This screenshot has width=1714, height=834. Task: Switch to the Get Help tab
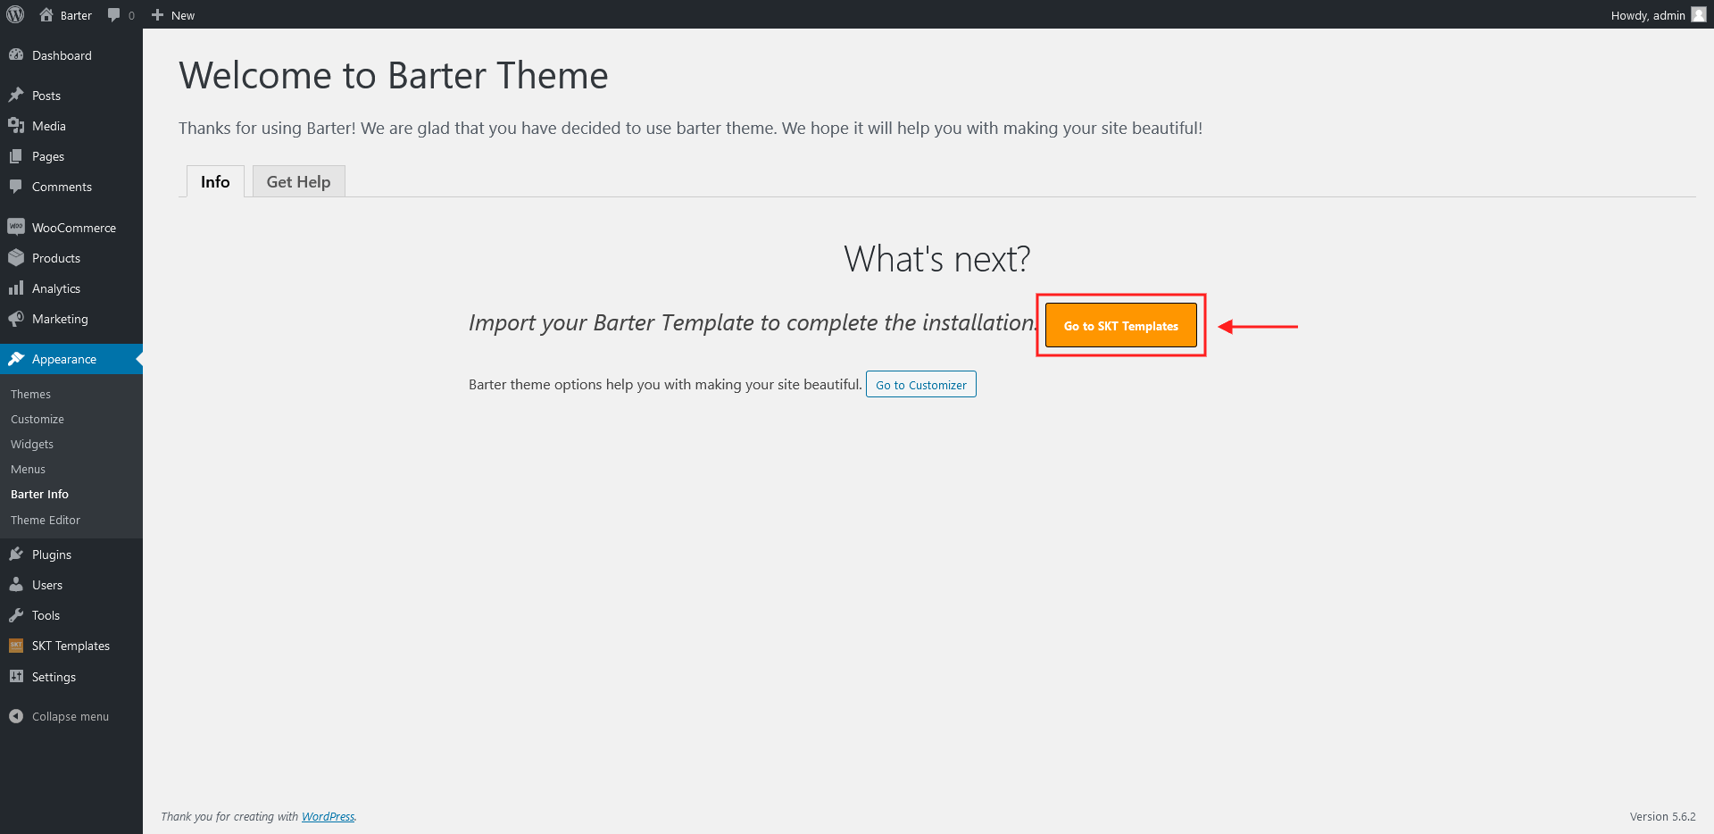(298, 181)
